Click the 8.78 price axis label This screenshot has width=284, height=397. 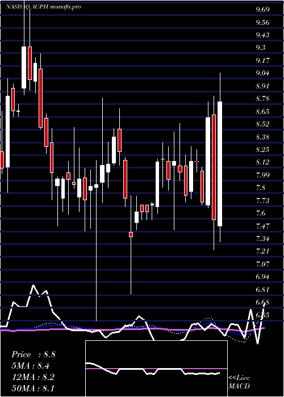[x=262, y=99]
